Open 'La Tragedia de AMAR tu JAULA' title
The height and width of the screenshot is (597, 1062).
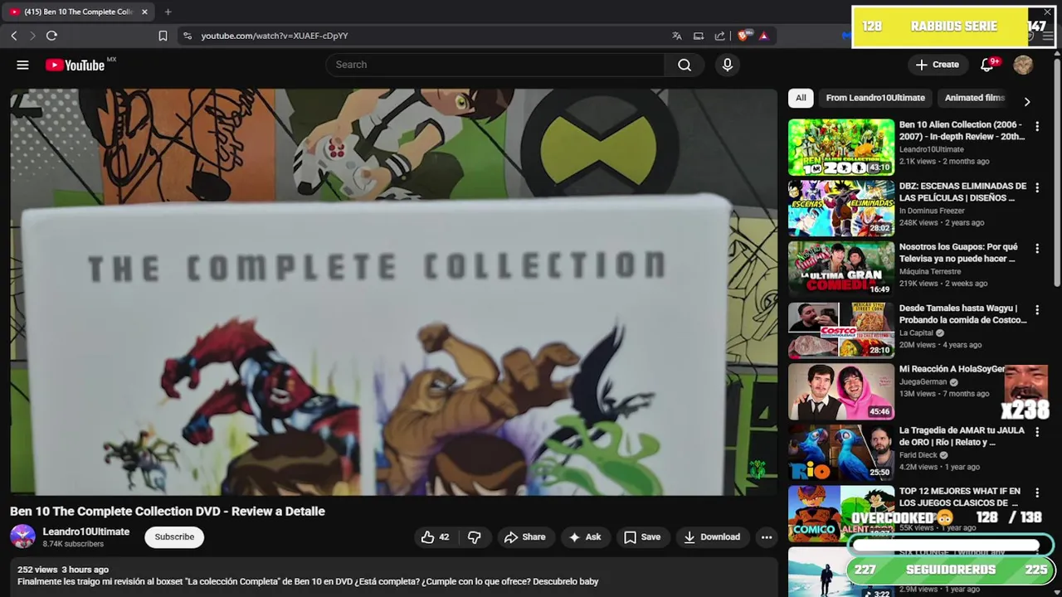960,436
